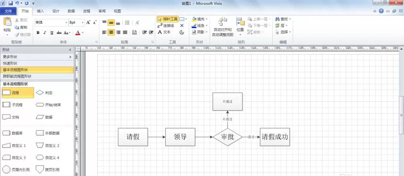The width and height of the screenshot is (404, 176).
Task: Open the 8pt font size combo box
Action: pos(76,23)
